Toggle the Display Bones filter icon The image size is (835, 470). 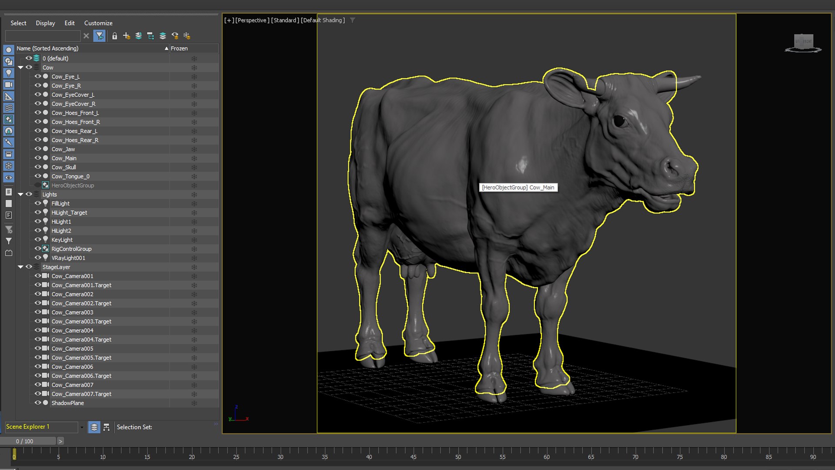click(x=8, y=142)
